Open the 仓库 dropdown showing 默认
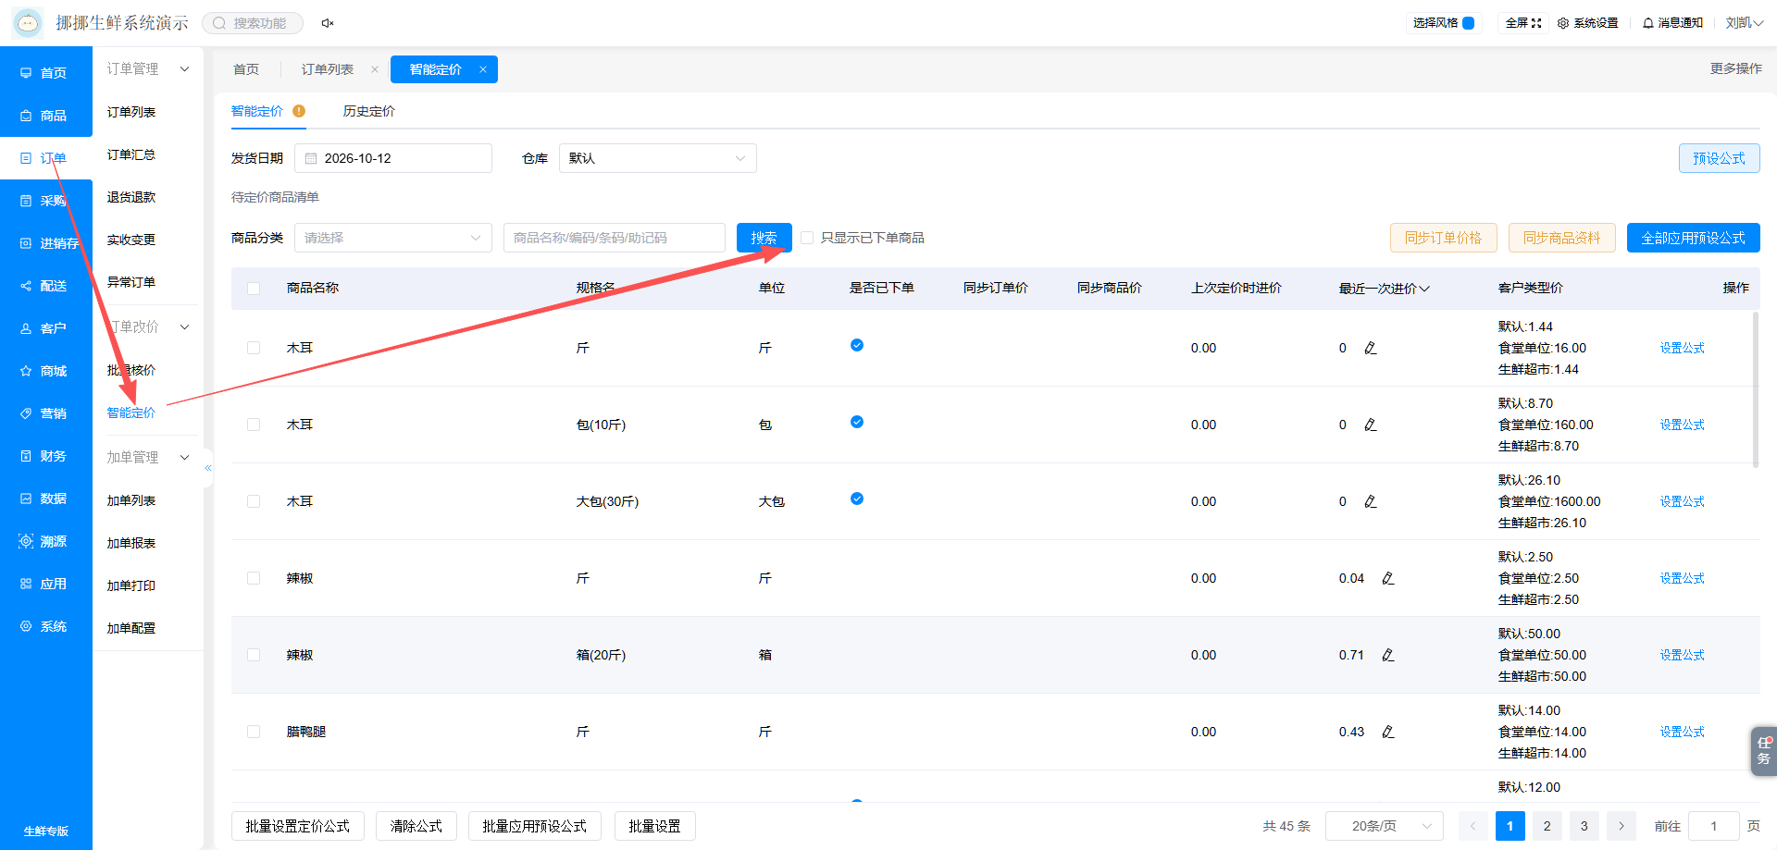Screen dimensions: 1777x850 click(657, 158)
